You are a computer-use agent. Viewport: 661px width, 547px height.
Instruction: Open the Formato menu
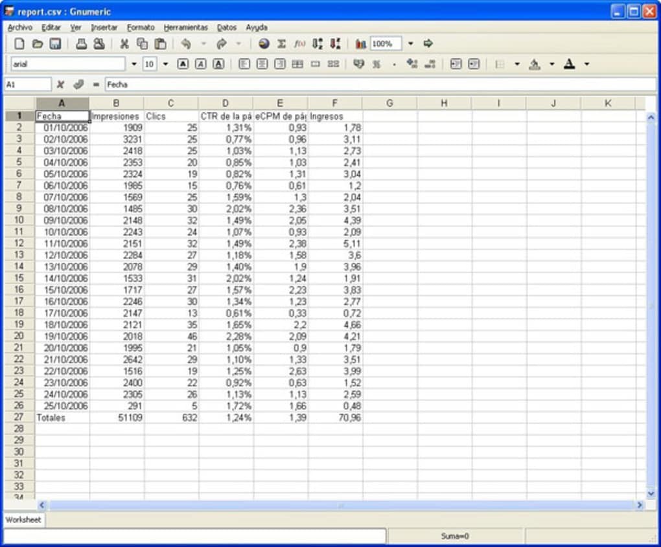coord(141,28)
